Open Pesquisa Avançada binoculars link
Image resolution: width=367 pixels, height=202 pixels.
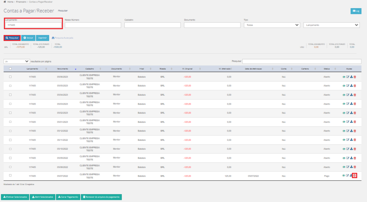tap(62, 38)
